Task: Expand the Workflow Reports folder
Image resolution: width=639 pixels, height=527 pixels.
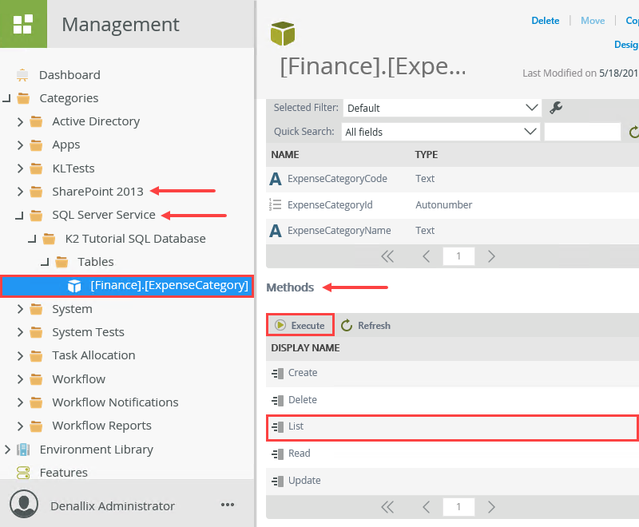Action: pos(21,426)
